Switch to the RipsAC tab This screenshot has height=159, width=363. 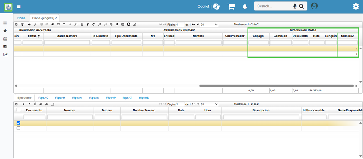[x=43, y=98]
